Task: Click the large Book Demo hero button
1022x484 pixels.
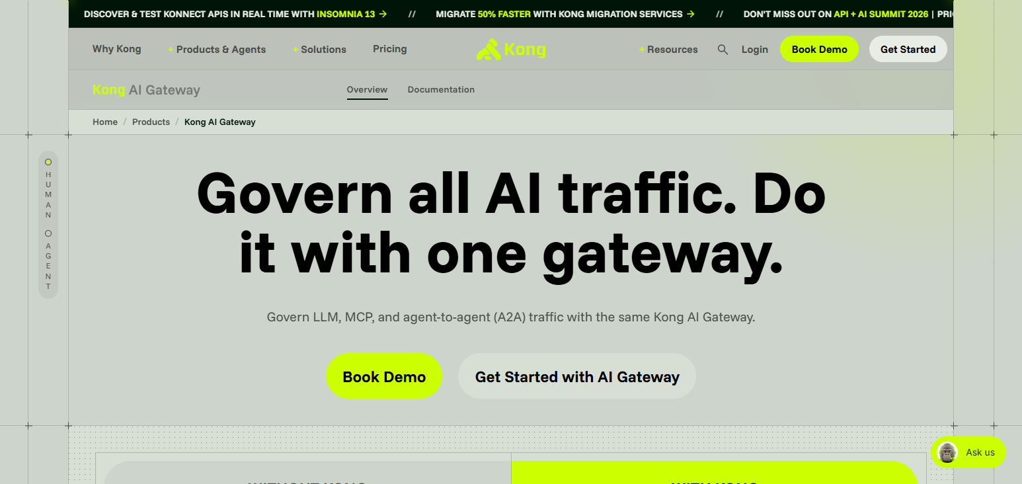Action: coord(384,376)
